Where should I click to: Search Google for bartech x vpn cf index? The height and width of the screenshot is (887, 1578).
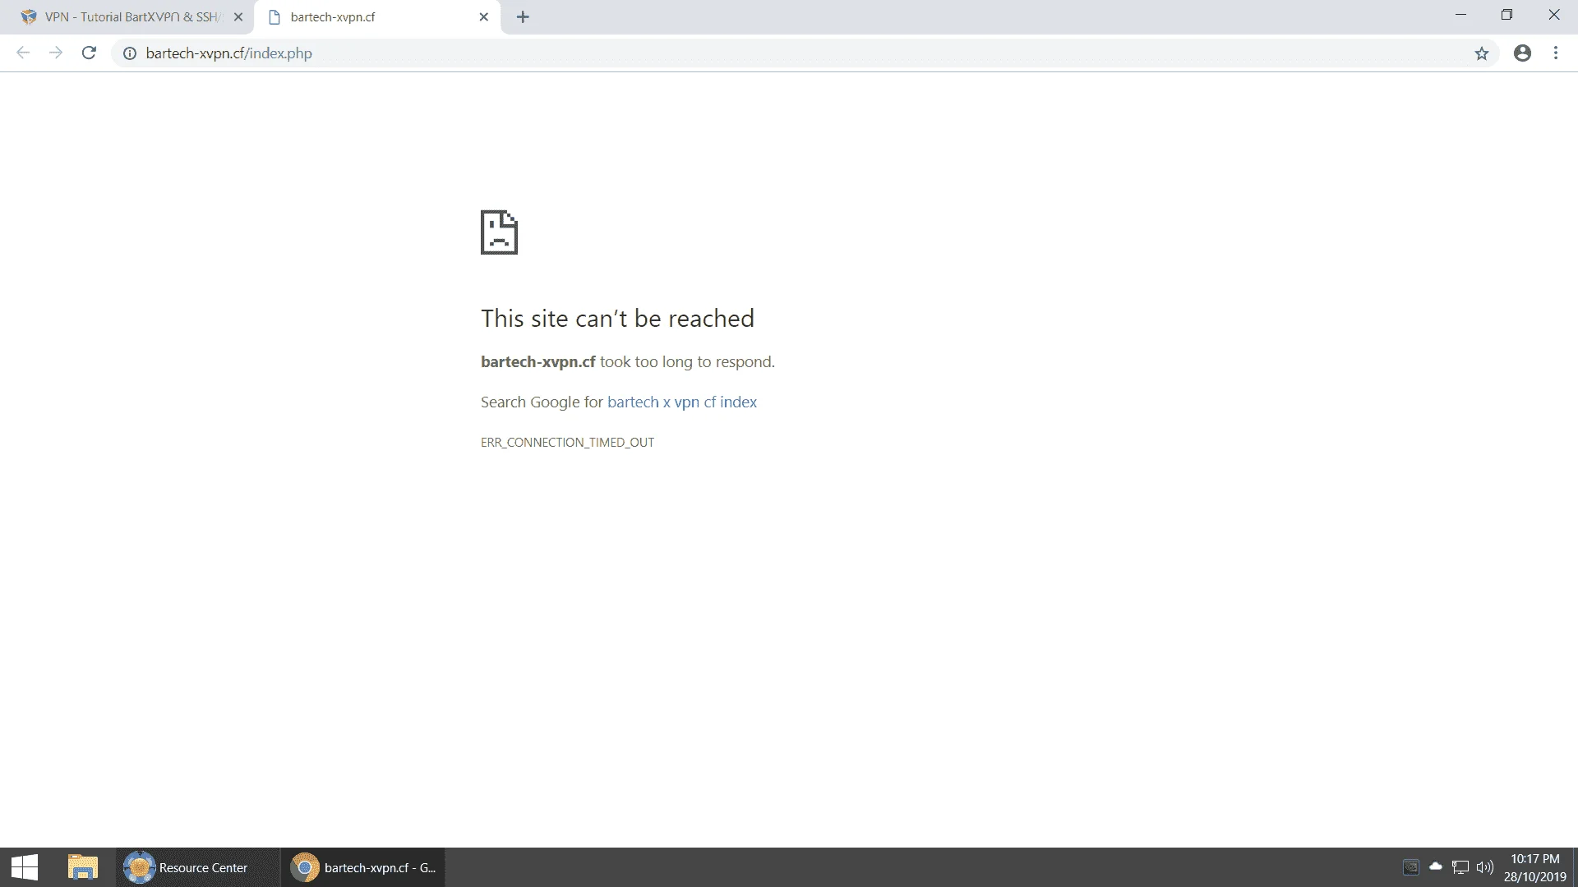point(681,402)
